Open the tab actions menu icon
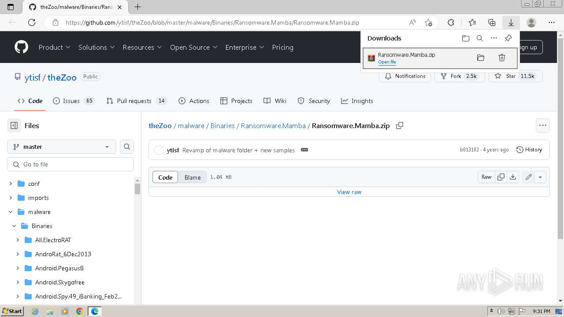Image resolution: width=564 pixels, height=317 pixels. click(11, 7)
